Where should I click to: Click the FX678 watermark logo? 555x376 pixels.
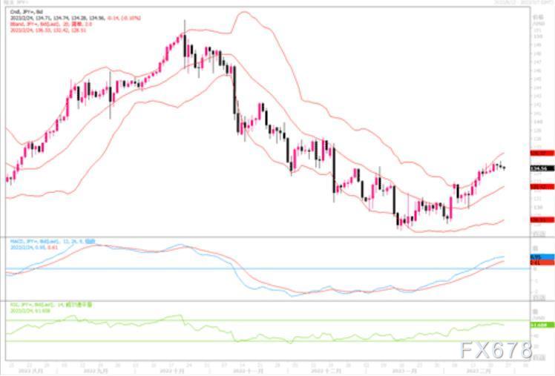pyautogui.click(x=496, y=350)
